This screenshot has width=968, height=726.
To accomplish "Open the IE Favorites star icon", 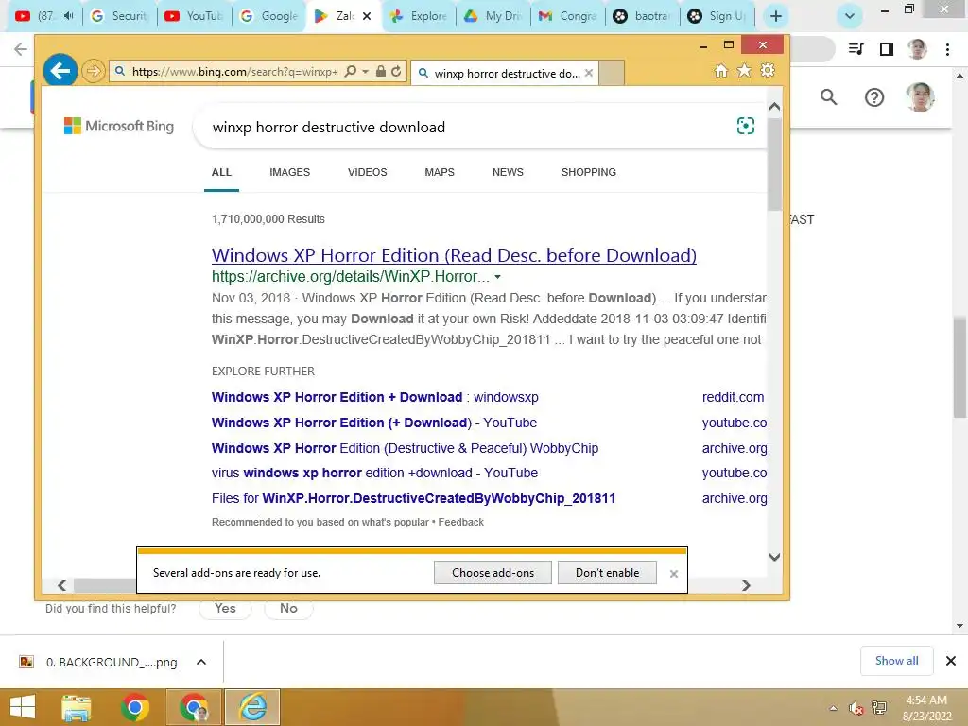I will tap(745, 70).
